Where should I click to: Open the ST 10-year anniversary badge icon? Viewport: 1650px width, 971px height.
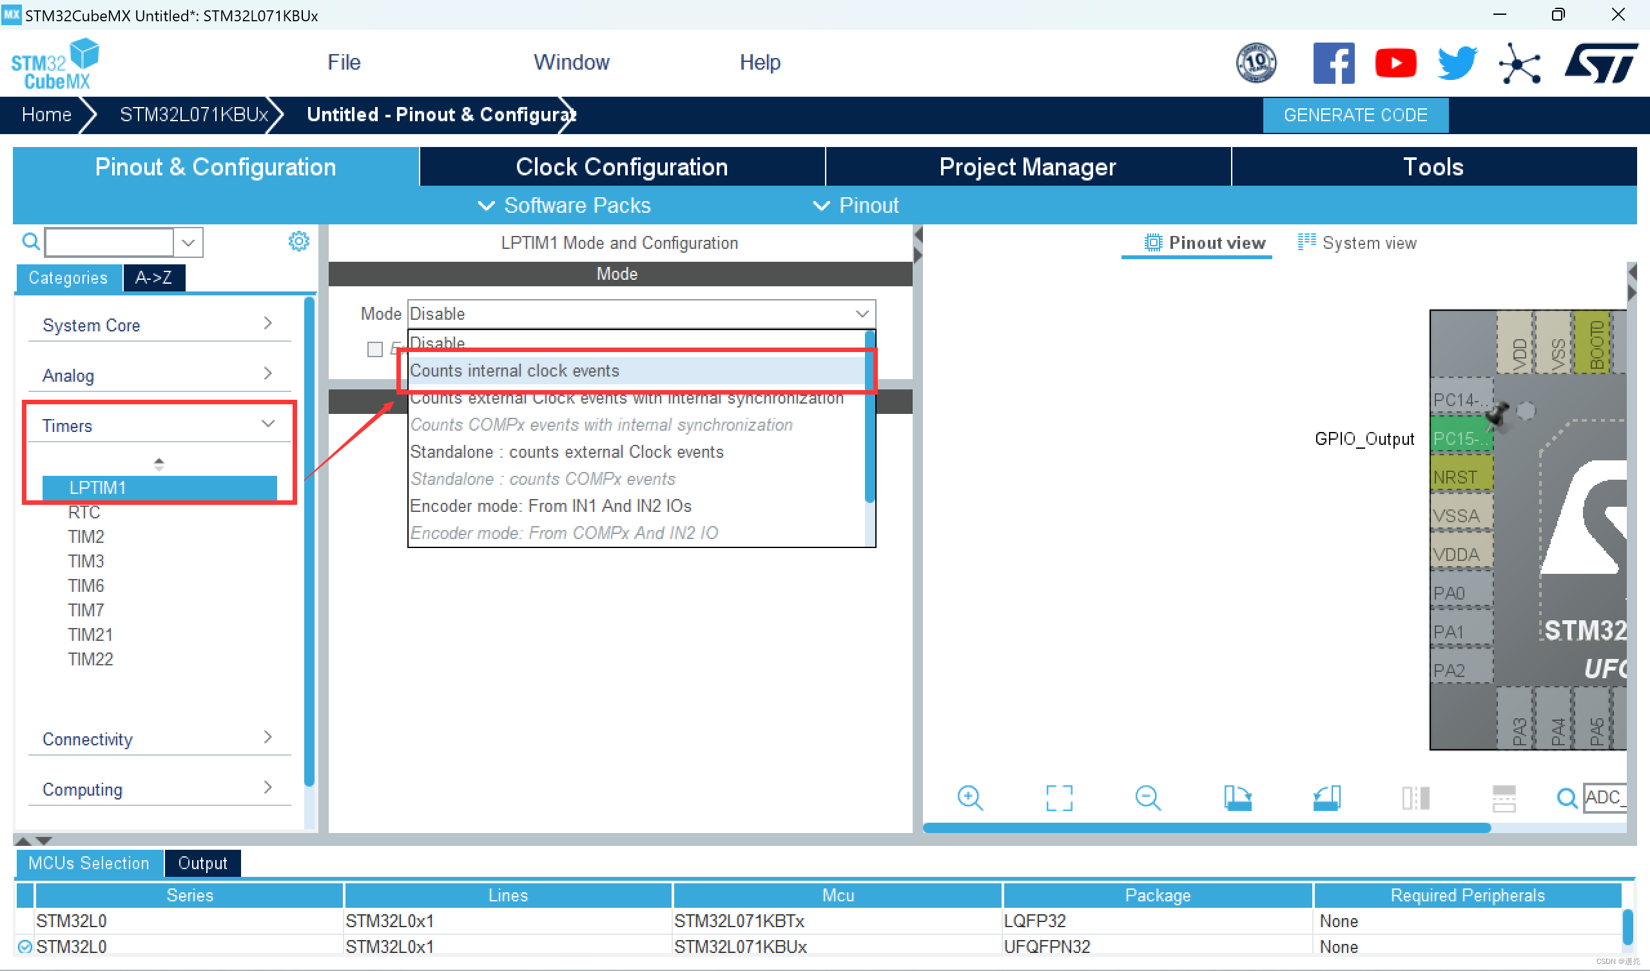pos(1255,63)
